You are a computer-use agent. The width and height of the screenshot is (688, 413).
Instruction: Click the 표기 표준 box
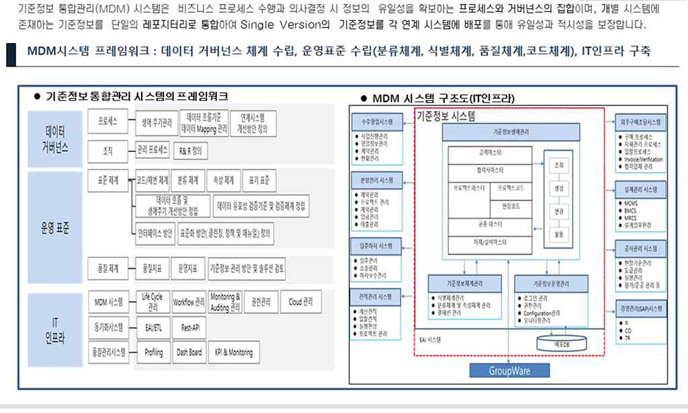259,180
